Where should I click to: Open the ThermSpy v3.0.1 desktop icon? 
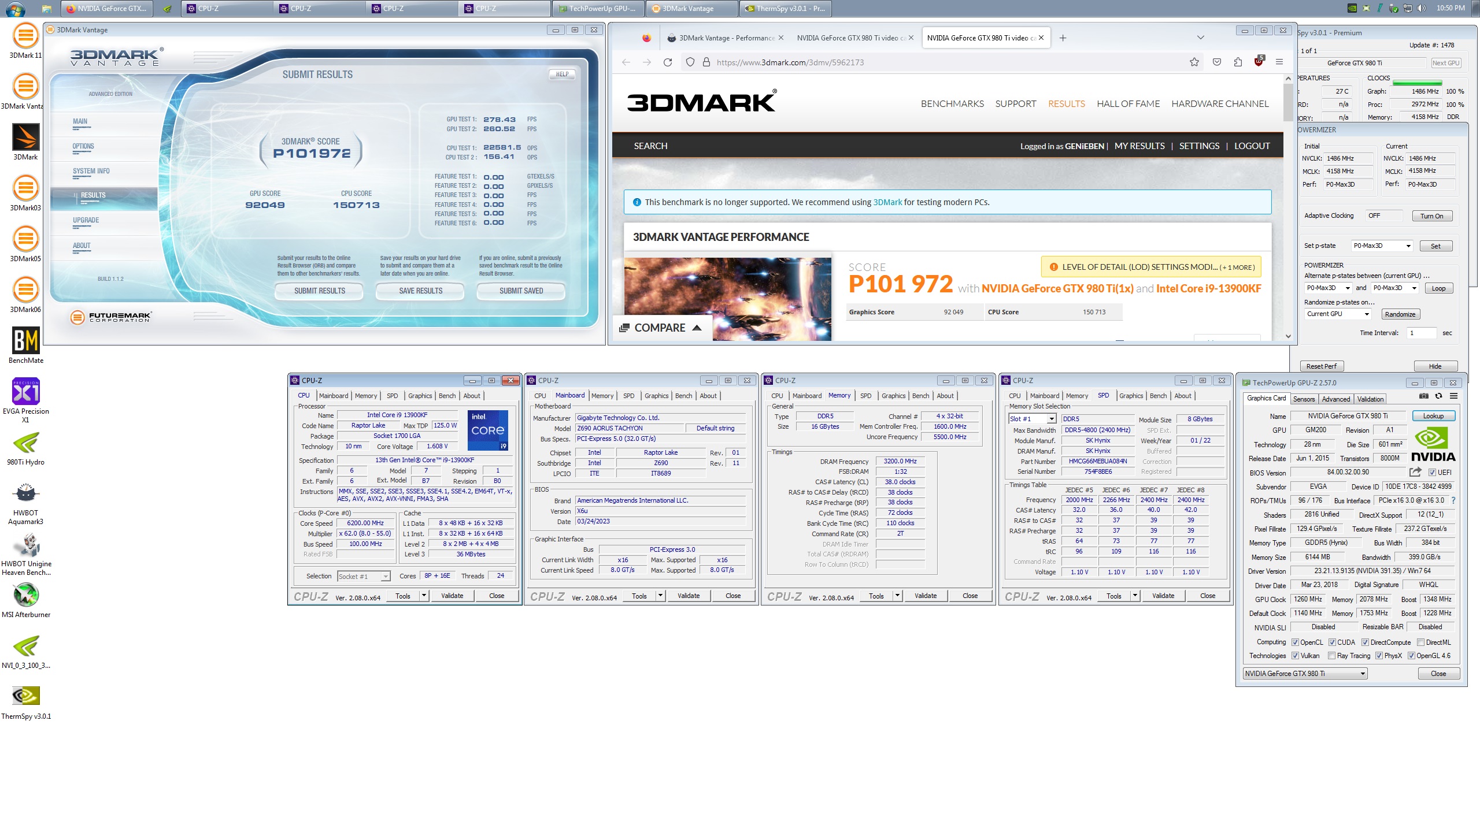(x=25, y=702)
